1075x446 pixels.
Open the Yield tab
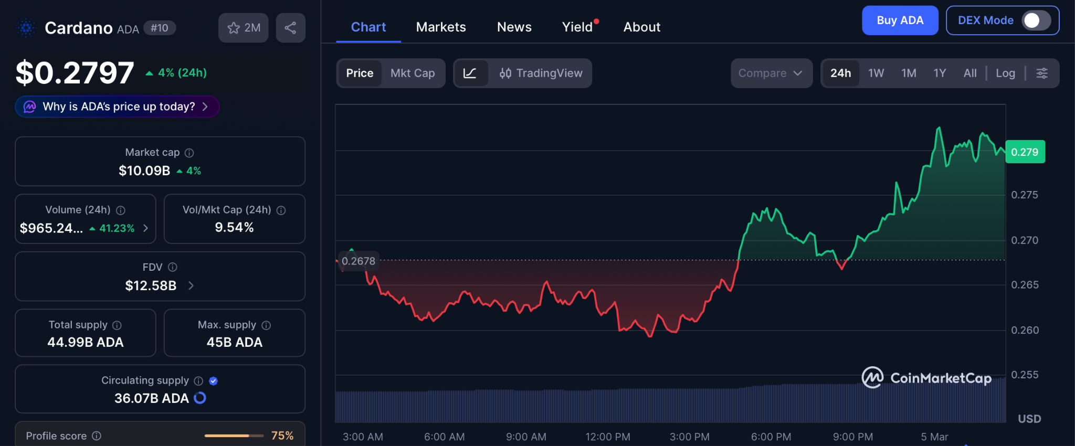point(577,27)
